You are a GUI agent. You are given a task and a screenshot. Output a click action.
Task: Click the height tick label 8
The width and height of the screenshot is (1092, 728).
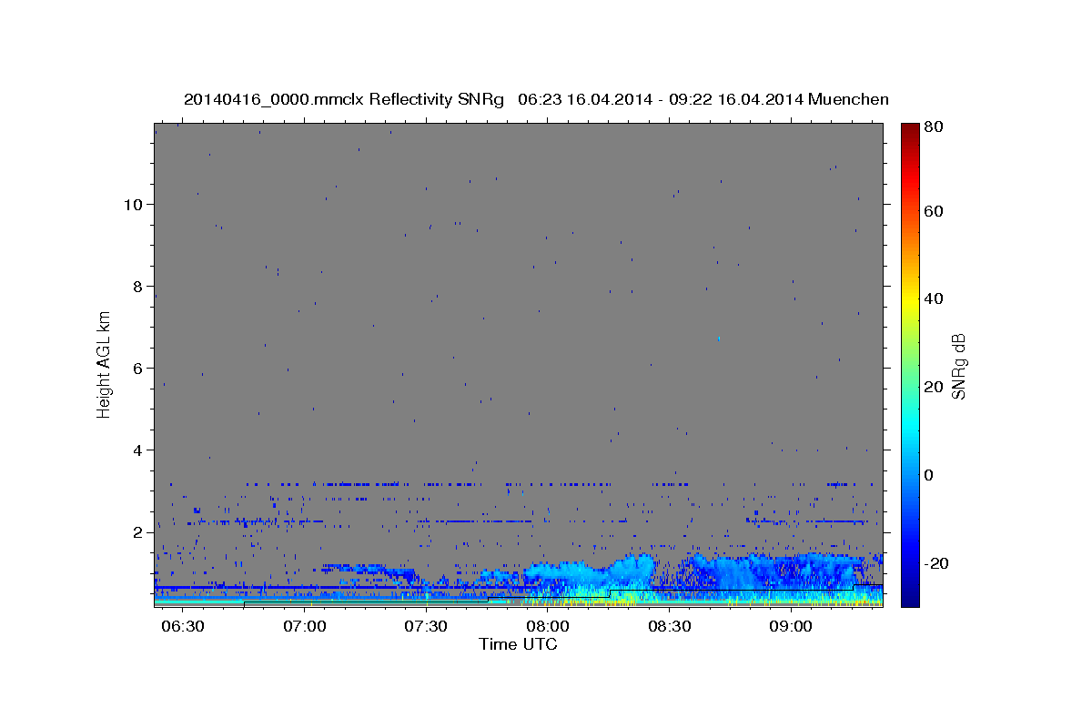tap(137, 286)
